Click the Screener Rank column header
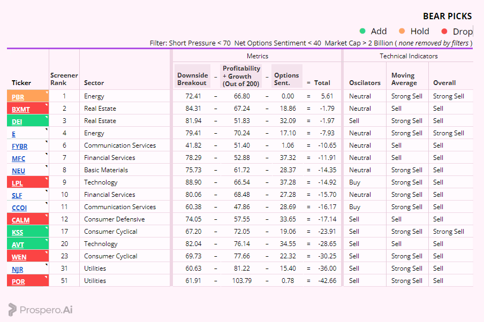Screen dimensions: 484x322 coord(64,79)
